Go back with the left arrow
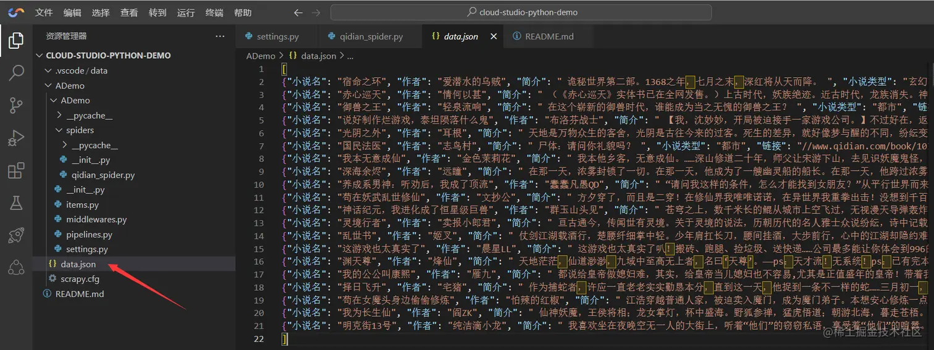 point(298,12)
